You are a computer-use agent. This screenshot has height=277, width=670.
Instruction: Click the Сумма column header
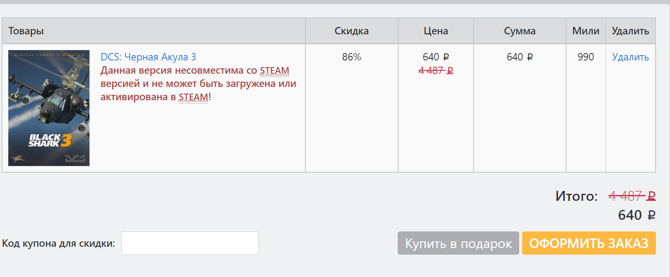coord(520,31)
